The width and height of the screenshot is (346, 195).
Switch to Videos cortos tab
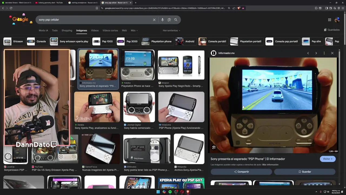coord(110,31)
